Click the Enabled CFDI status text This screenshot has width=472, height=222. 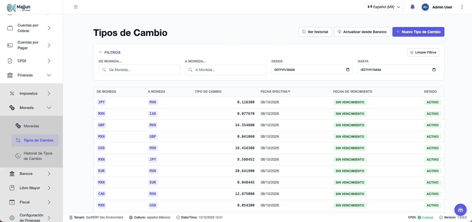tap(427, 217)
